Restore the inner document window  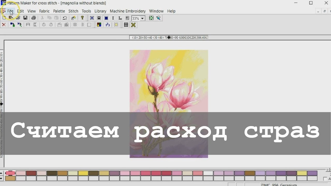tap(324, 11)
